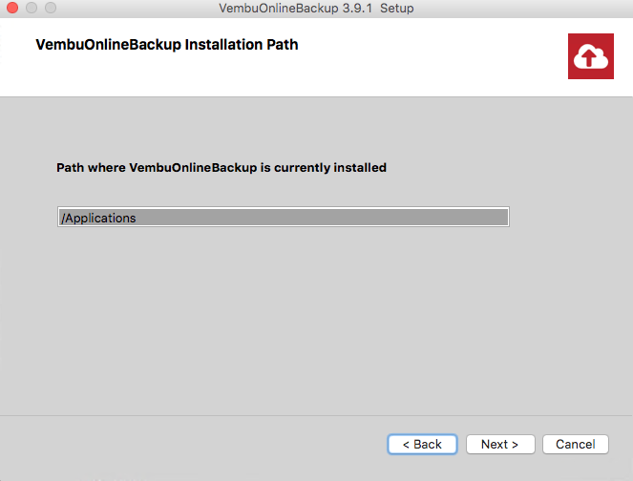Click the greyed-out zoom window button
The height and width of the screenshot is (481, 633).
51,8
